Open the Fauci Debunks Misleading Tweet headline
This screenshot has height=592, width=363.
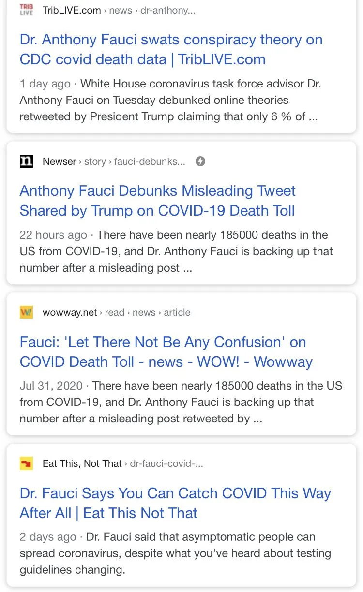(157, 201)
